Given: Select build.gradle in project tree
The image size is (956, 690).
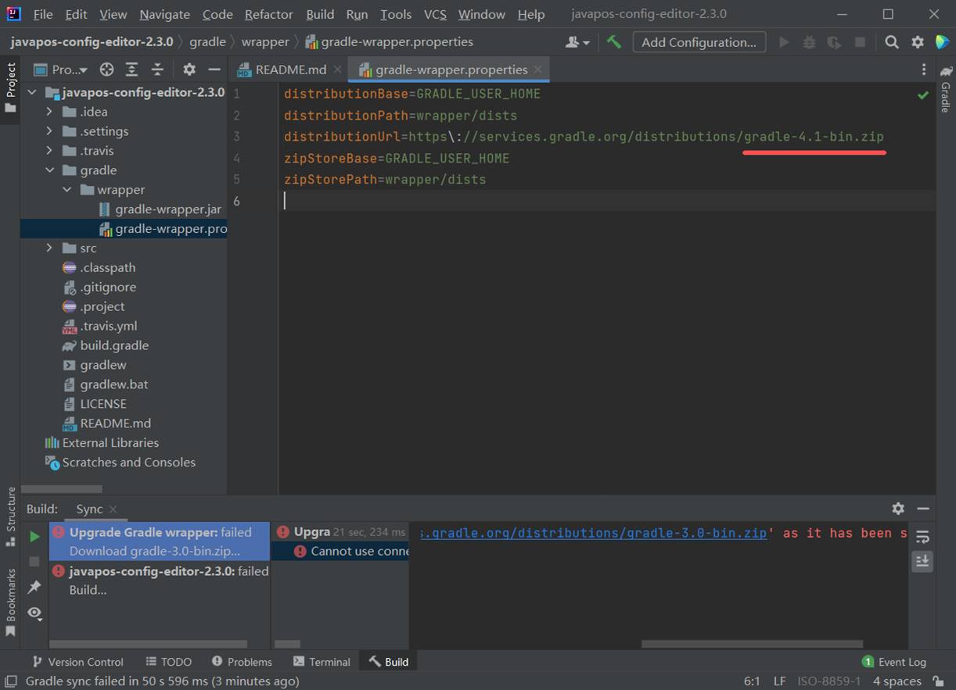Looking at the screenshot, I should tap(114, 345).
